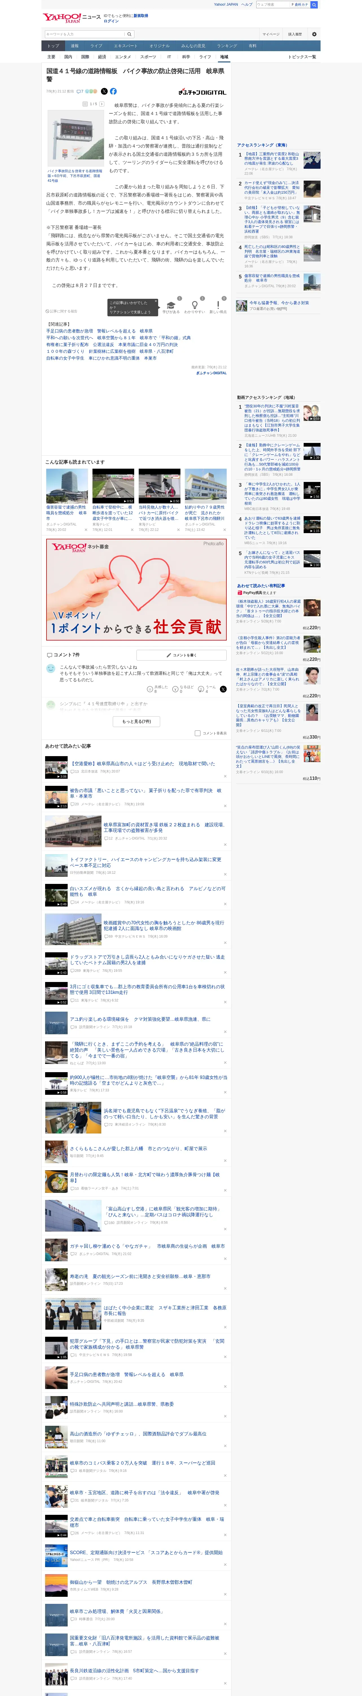Open related link 自転車の女子中学生

[x=101, y=358]
